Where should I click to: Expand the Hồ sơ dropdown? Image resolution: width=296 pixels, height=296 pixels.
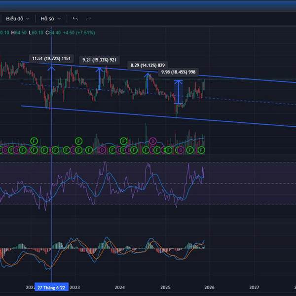pyautogui.click(x=51, y=19)
